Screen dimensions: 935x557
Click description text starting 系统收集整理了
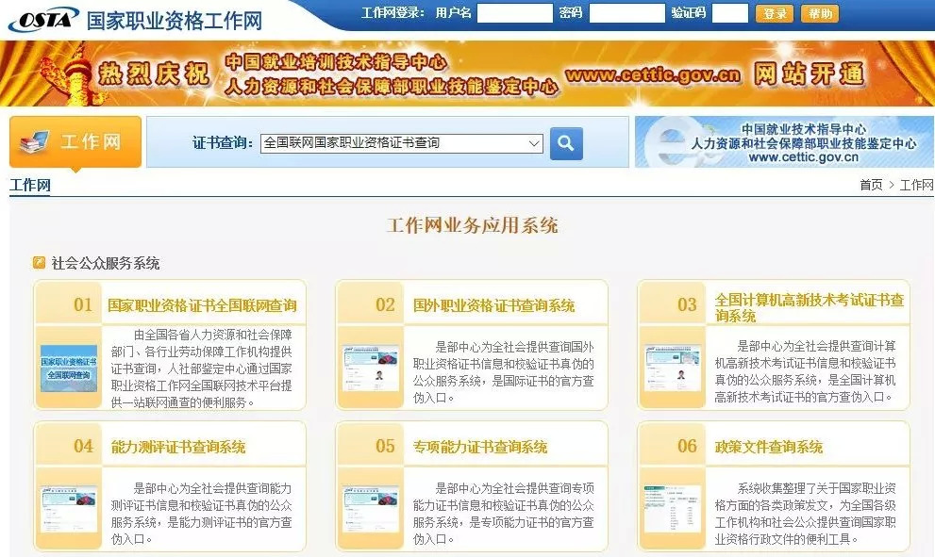(x=805, y=514)
